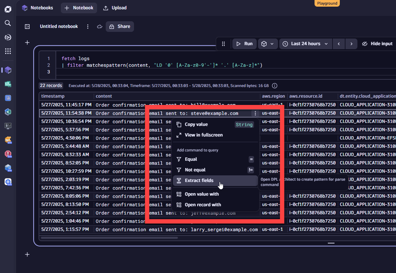Go to the previous timeframe with left chevron
The height and width of the screenshot is (273, 396).
[x=338, y=44]
